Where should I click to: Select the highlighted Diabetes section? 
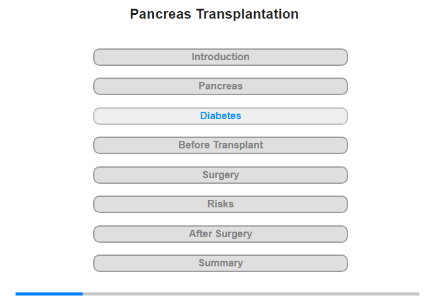[x=220, y=116]
